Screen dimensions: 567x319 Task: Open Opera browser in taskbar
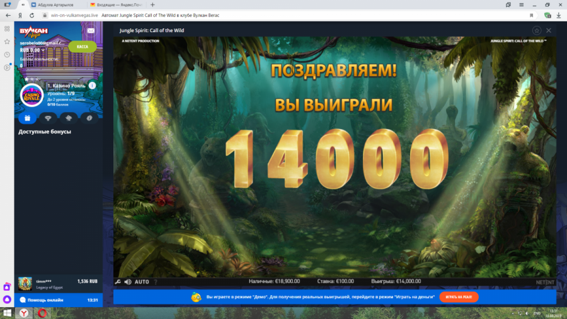click(x=42, y=313)
